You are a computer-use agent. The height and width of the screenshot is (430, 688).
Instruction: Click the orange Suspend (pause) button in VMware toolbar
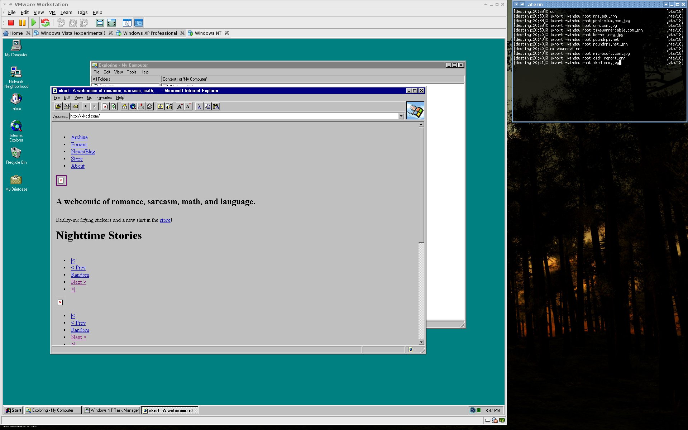pos(22,23)
